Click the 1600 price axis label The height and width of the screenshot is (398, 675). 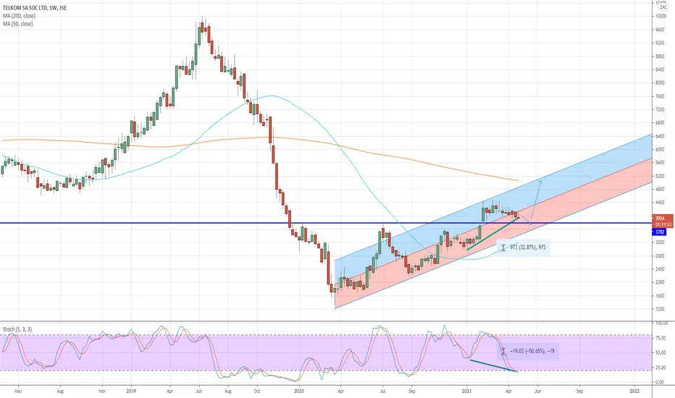pos(660,296)
